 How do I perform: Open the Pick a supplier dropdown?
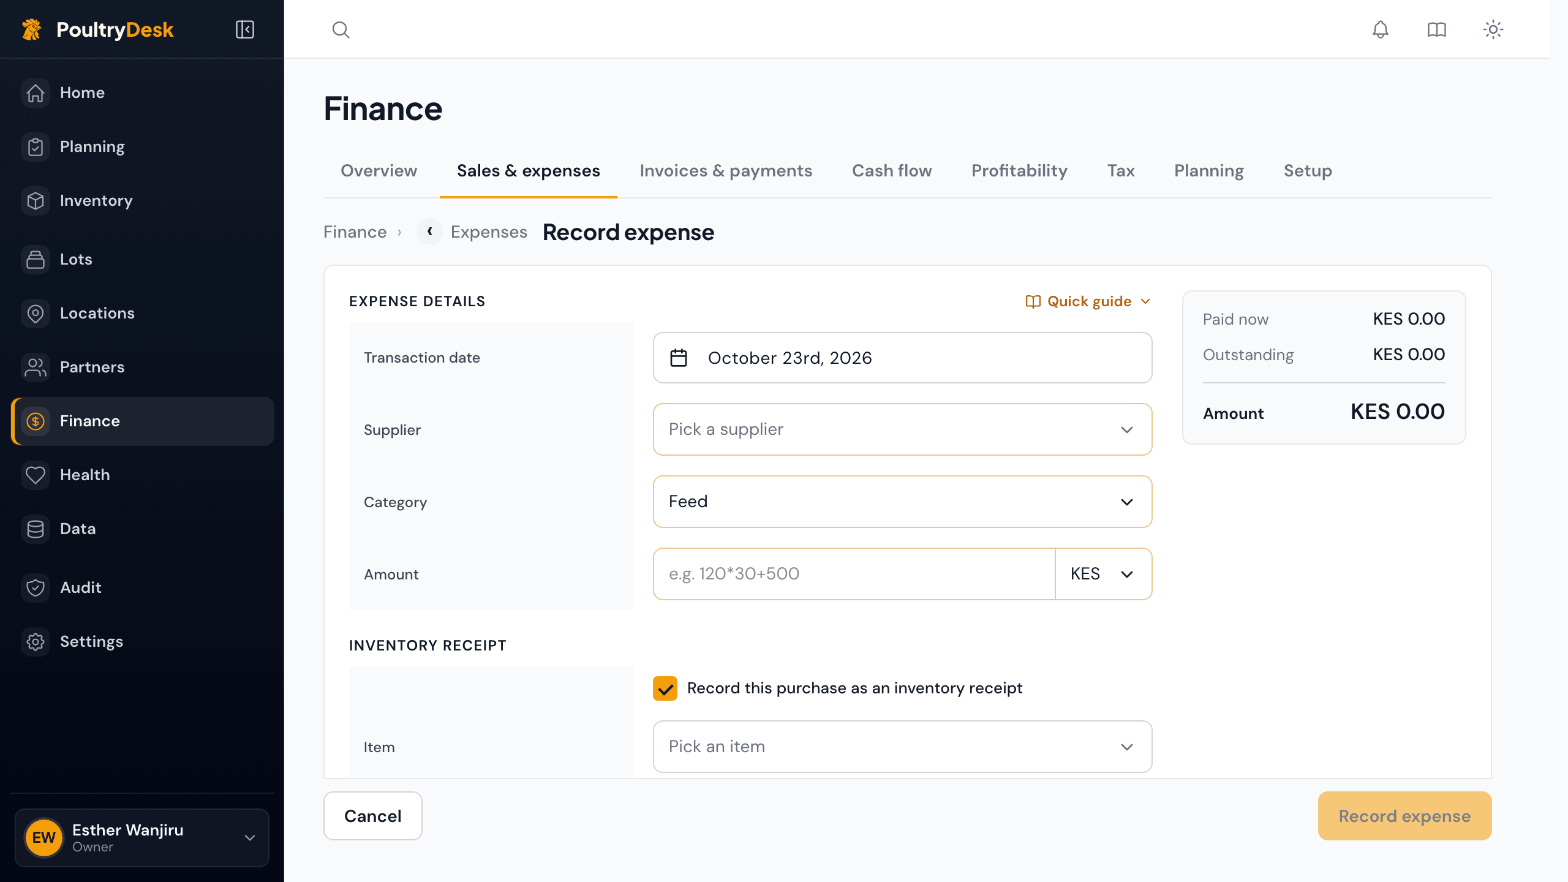pyautogui.click(x=902, y=429)
